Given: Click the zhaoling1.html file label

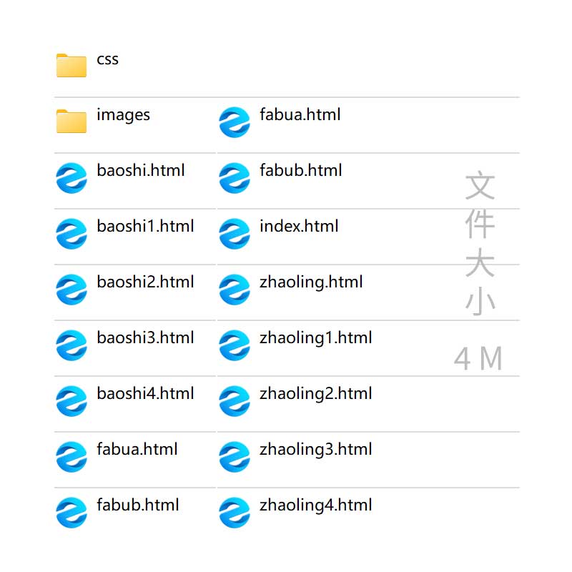Looking at the screenshot, I should (315, 338).
